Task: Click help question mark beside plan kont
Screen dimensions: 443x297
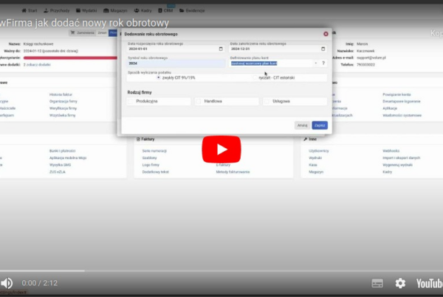Action: 323,63
